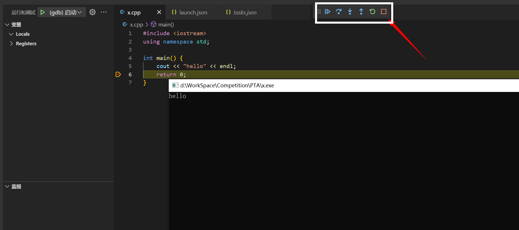Click the cube symbol icon before main()
Image resolution: width=519 pixels, height=230 pixels.
coord(154,24)
